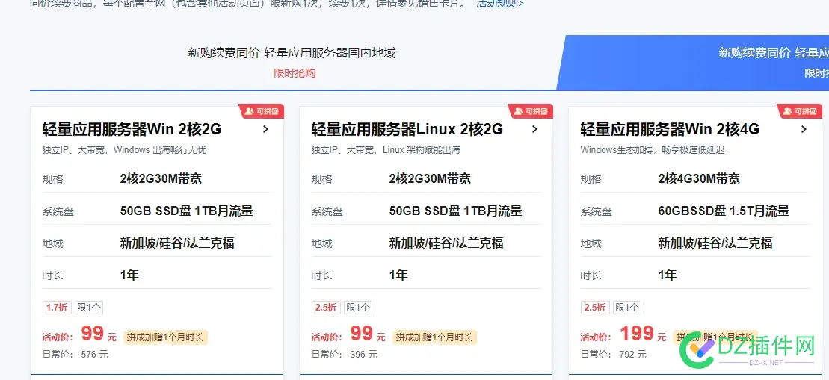
Task: Click 可拼团 badge on Linux 2核2G card
Action: pyautogui.click(x=531, y=111)
